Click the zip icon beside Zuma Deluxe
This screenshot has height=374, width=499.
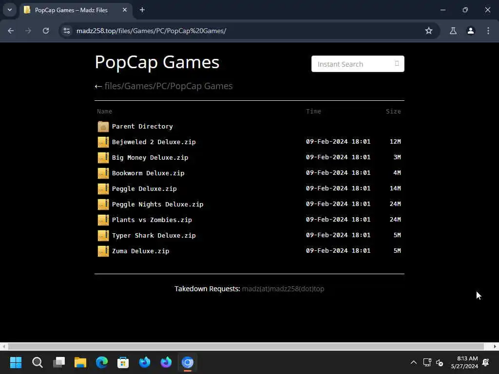[x=103, y=251]
